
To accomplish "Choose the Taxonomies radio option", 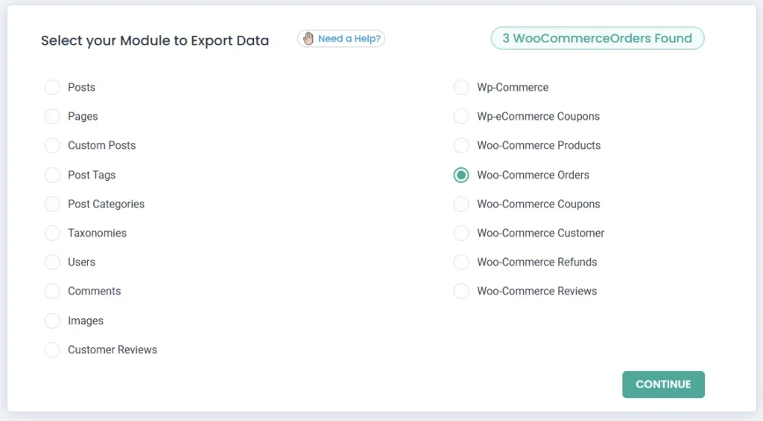I will pos(52,234).
